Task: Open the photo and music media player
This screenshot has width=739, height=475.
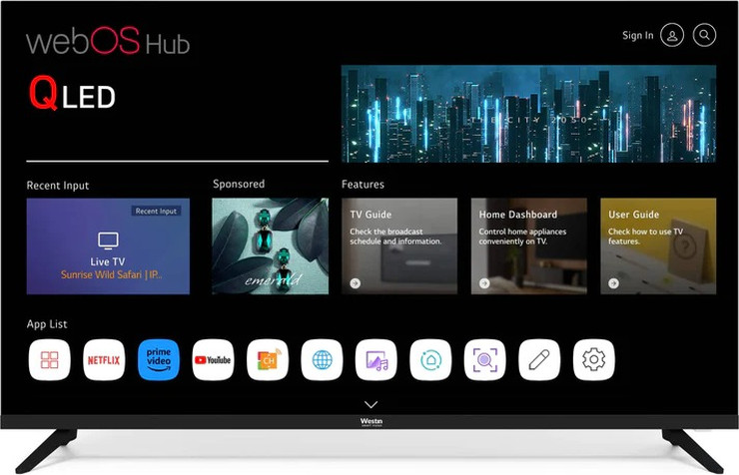Action: (375, 359)
